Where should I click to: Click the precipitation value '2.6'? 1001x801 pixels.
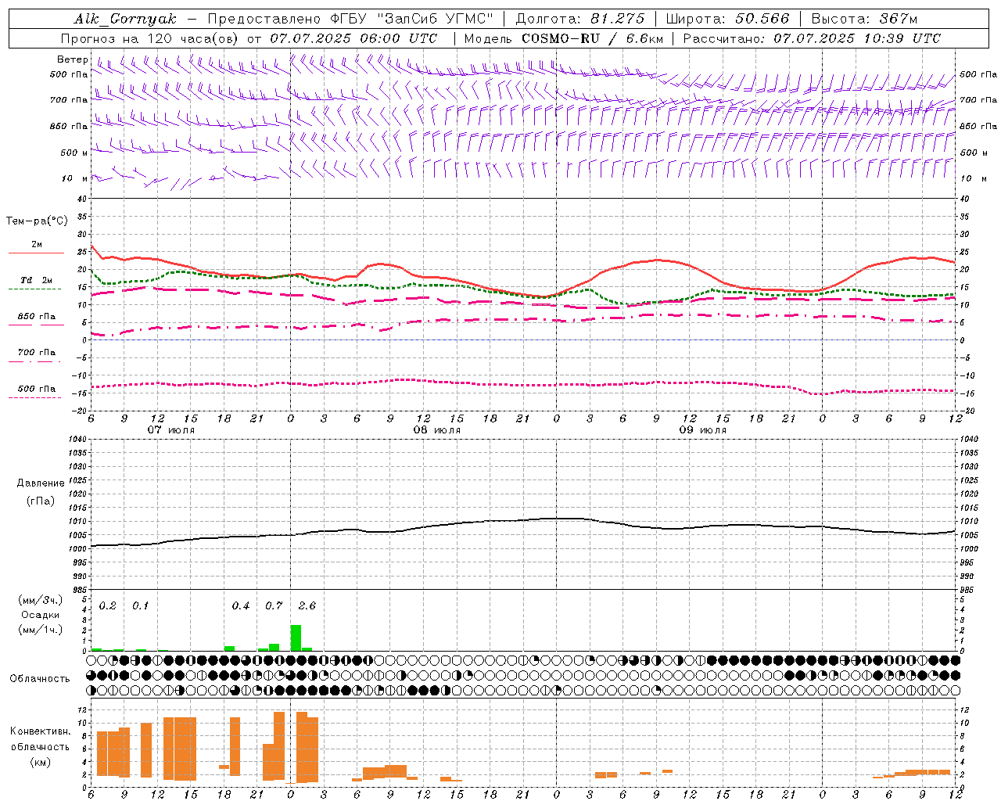click(307, 605)
